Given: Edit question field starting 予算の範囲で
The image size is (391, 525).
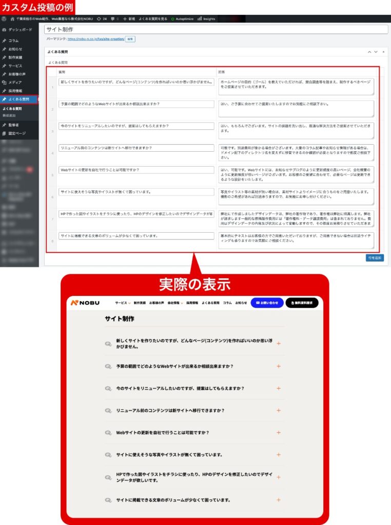Looking at the screenshot, I should 136,104.
